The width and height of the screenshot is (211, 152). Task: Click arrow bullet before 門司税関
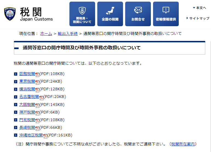[x=16, y=120]
